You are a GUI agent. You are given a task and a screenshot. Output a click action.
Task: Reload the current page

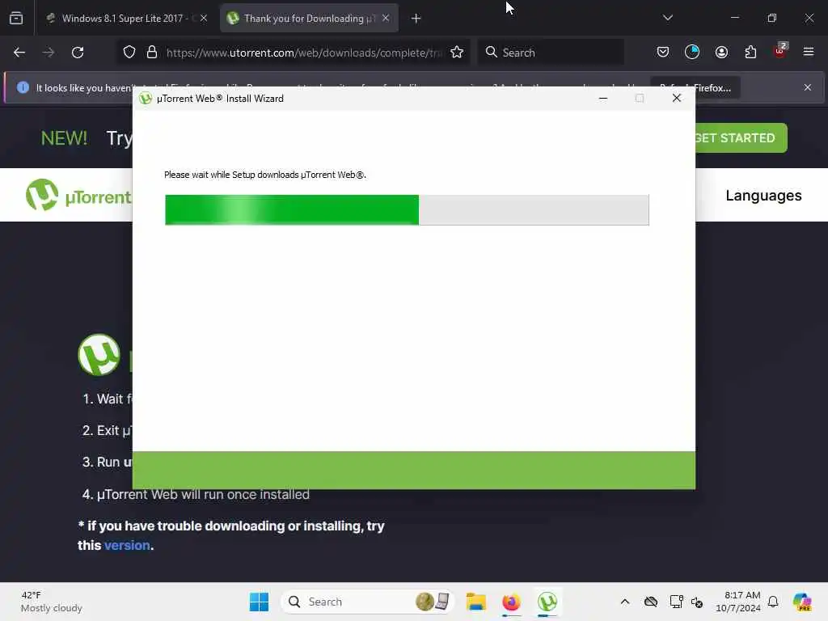[x=78, y=53]
